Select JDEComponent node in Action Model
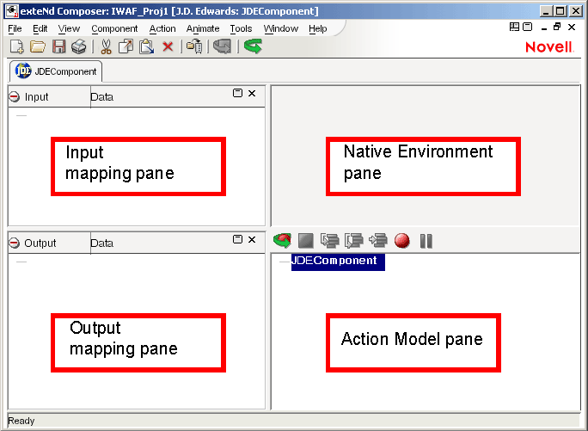588x431 pixels. [338, 261]
